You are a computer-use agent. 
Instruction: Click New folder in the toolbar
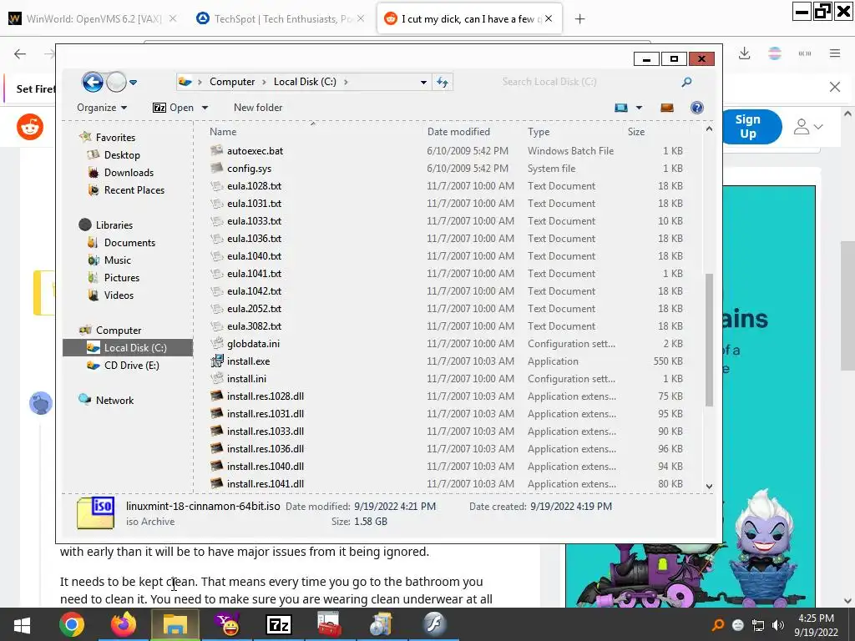pos(258,108)
